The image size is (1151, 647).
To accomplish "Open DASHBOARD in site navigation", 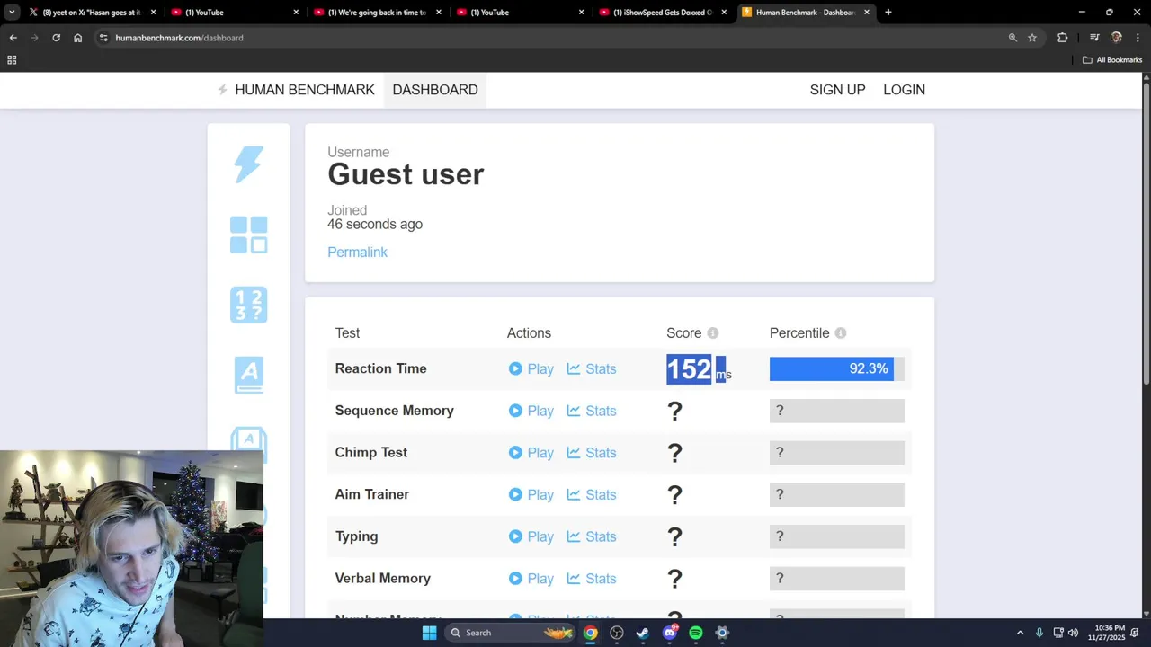I will pos(435,90).
